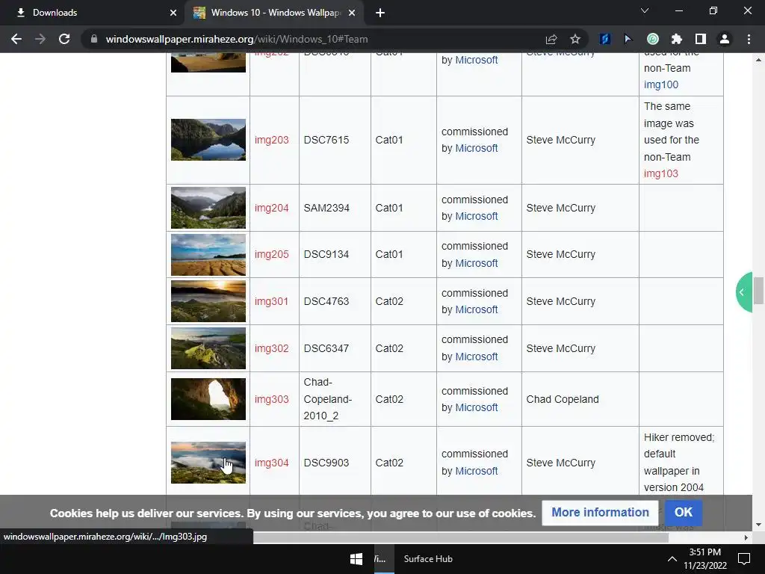Close the Downloads tab

pos(173,13)
